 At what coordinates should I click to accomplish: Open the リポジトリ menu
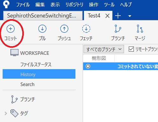click(x=74, y=5)
